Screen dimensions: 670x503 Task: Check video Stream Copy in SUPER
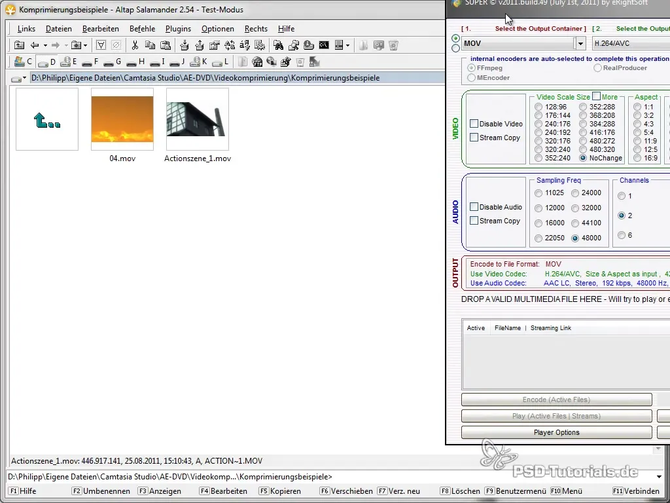pos(474,138)
